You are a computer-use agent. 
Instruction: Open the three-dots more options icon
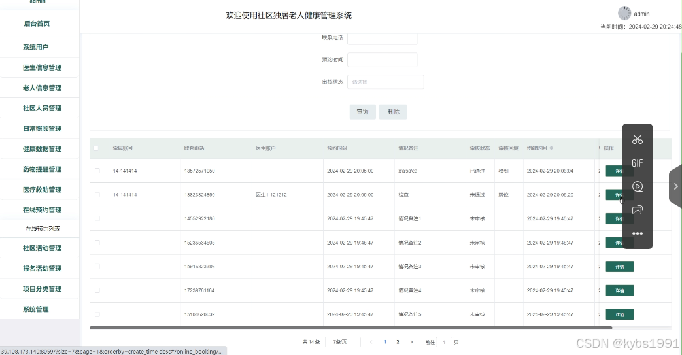tap(637, 233)
